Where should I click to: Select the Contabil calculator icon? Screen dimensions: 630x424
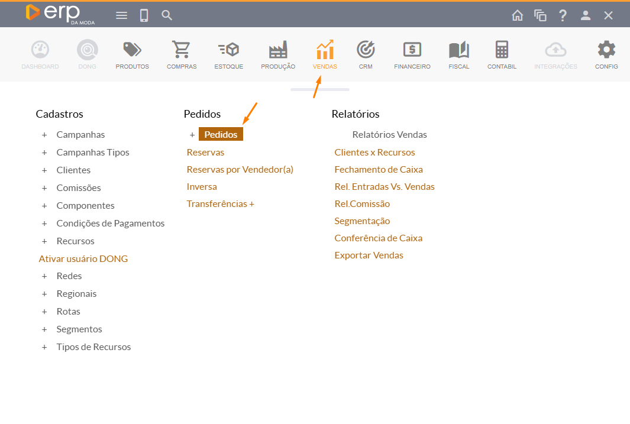point(502,50)
